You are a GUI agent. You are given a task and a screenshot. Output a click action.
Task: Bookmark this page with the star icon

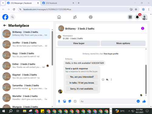pyautogui.click(x=136, y=9)
